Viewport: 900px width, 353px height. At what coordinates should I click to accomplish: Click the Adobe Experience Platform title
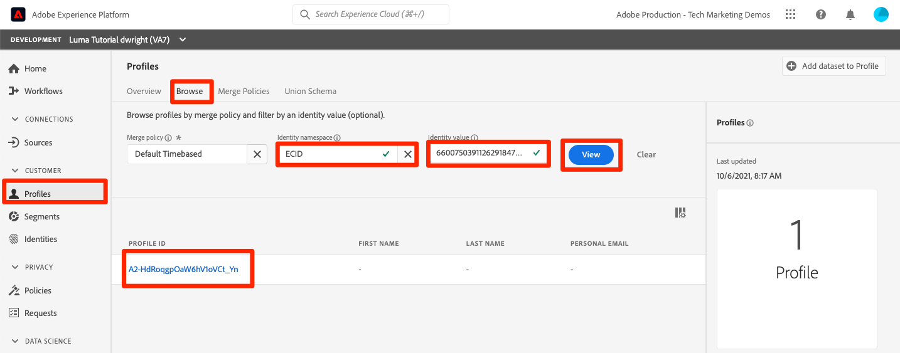[x=80, y=14]
